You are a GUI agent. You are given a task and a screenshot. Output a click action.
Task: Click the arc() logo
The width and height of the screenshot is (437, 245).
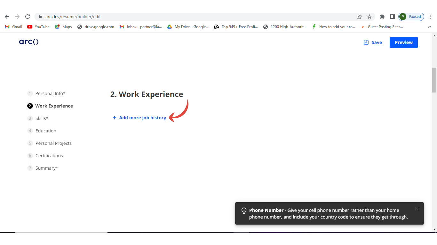click(29, 42)
